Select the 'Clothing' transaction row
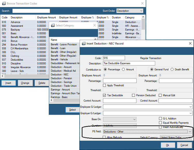 [x=25, y=56]
